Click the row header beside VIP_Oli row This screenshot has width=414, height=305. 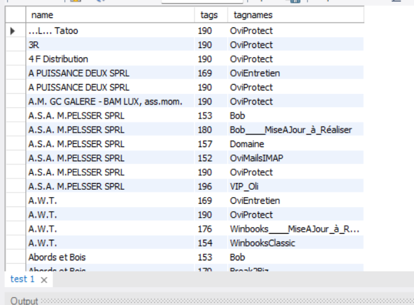[15, 186]
